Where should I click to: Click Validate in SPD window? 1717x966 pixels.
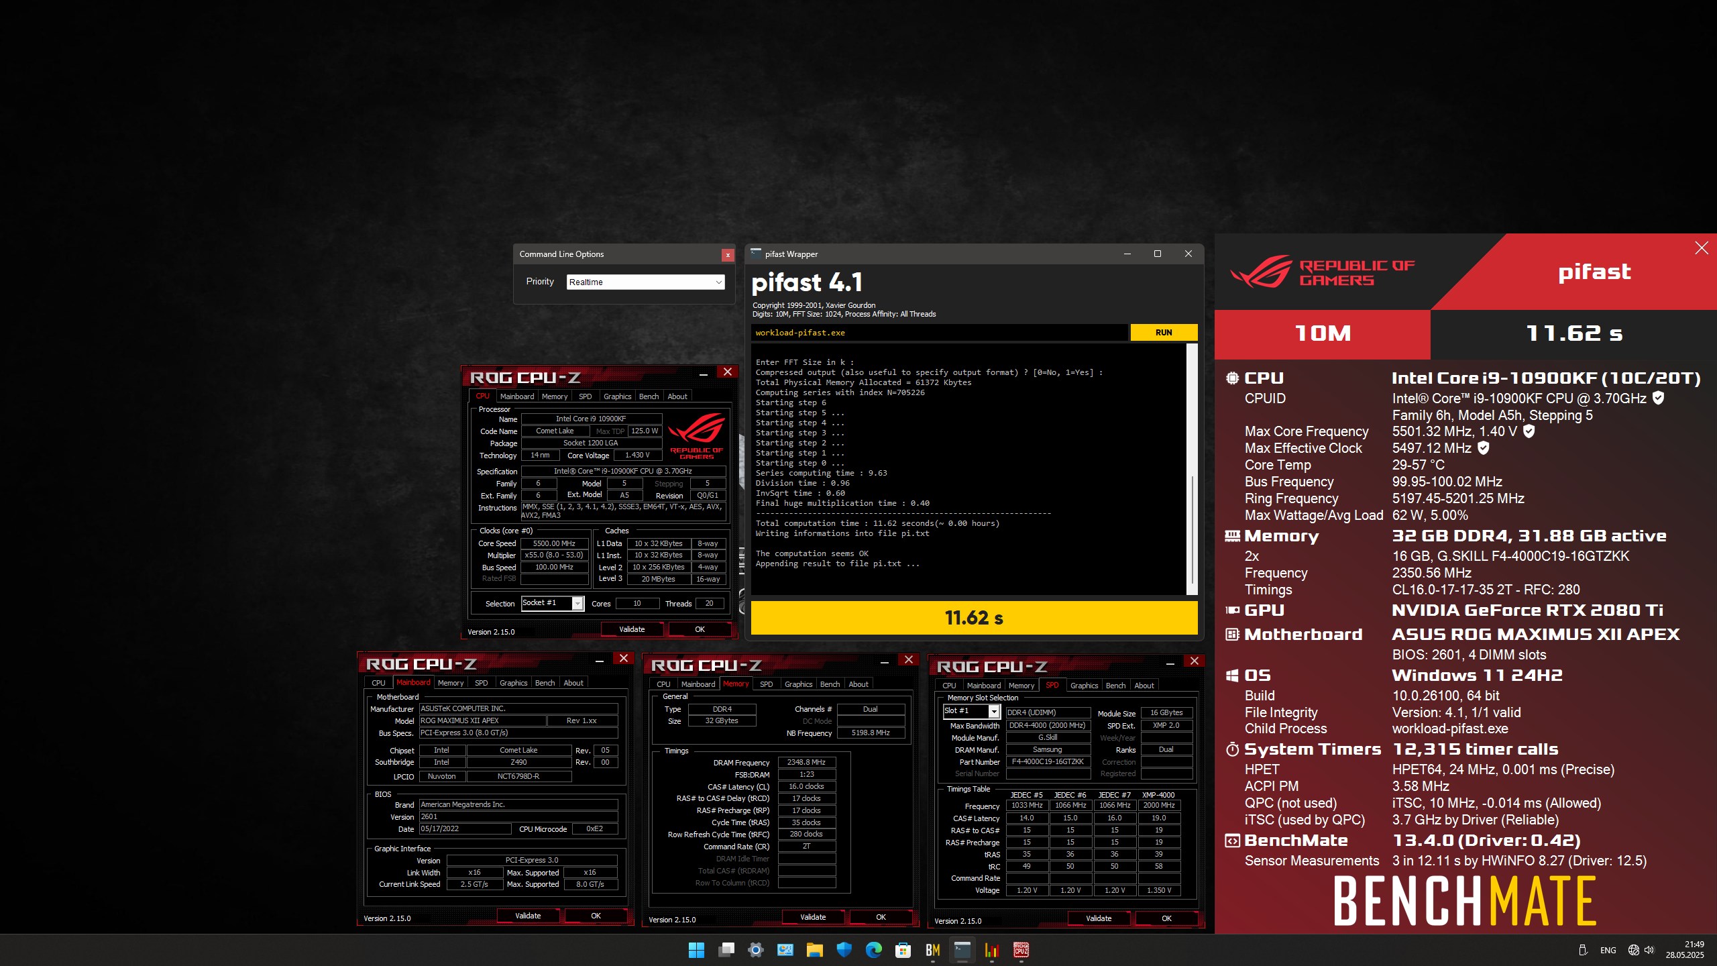(x=1099, y=918)
